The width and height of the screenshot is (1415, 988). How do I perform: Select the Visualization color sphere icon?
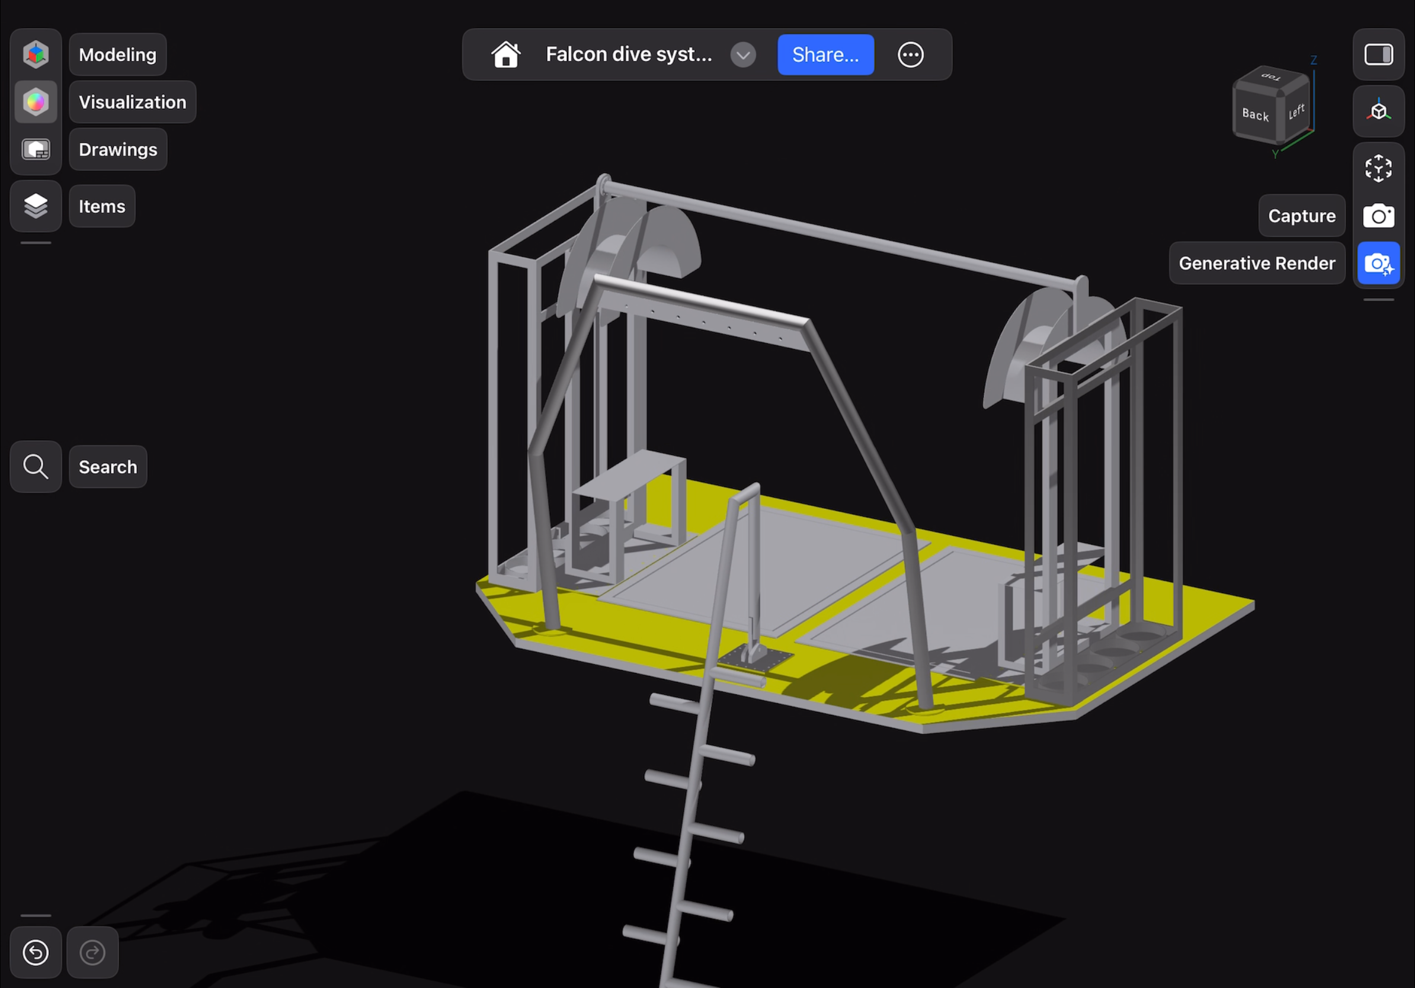coord(36,102)
